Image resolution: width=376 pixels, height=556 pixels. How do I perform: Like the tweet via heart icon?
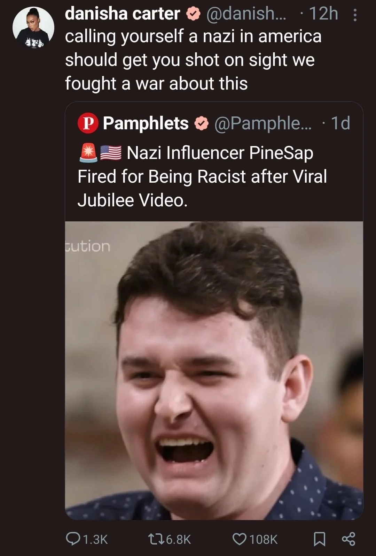tap(239, 539)
